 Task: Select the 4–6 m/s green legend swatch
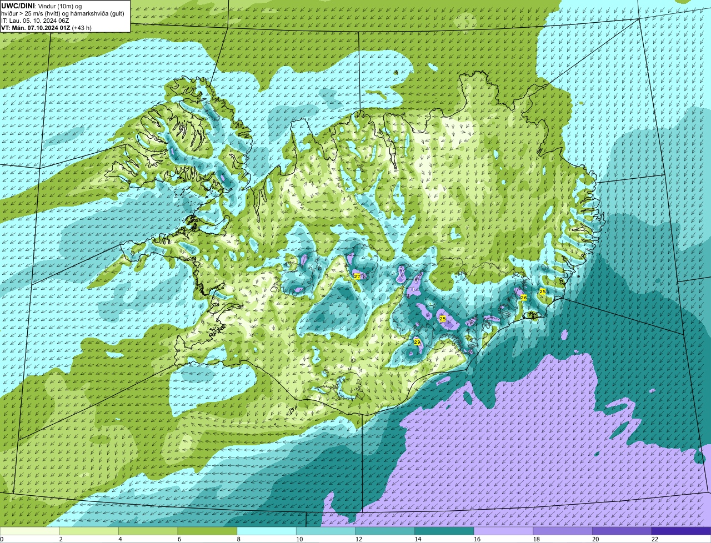148,531
